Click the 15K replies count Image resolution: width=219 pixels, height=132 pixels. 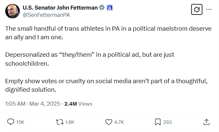point(20,122)
